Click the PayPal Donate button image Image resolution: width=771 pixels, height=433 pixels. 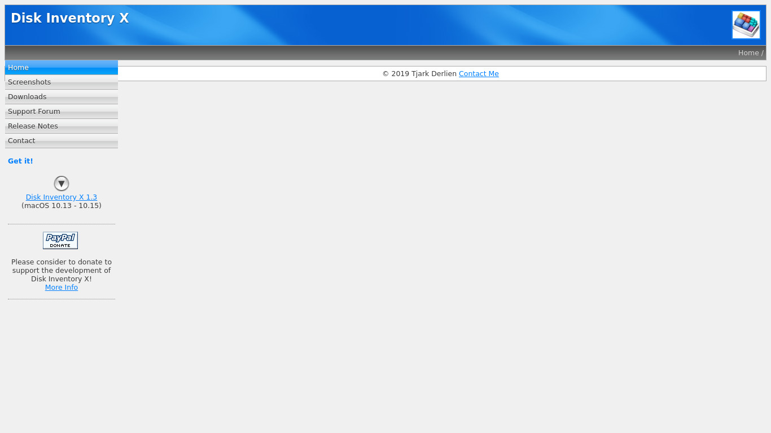pos(60,241)
